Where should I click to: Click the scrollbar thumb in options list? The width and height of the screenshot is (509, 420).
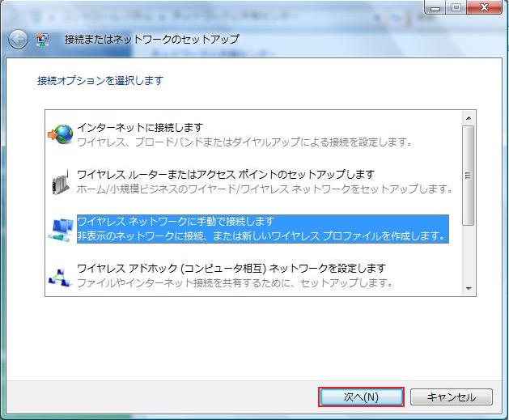(468, 175)
